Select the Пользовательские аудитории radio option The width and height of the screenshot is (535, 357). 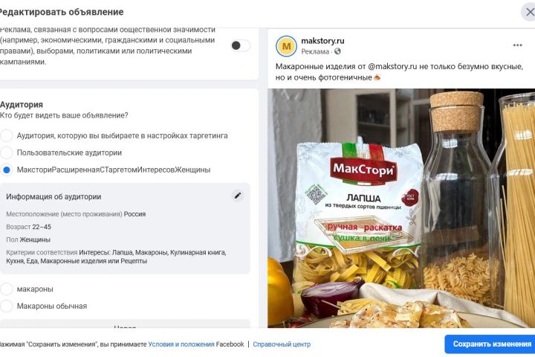[x=7, y=152]
